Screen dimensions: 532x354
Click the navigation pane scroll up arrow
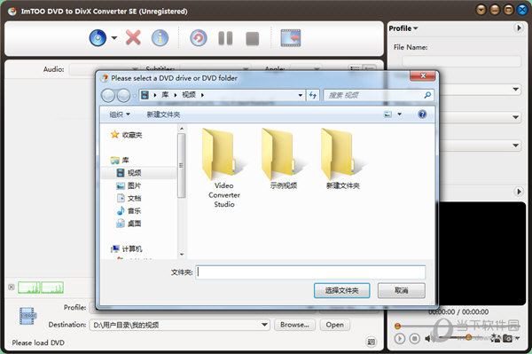pos(182,129)
